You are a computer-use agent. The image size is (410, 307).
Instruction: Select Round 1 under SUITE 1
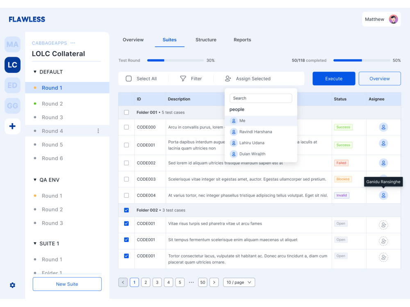52,260
